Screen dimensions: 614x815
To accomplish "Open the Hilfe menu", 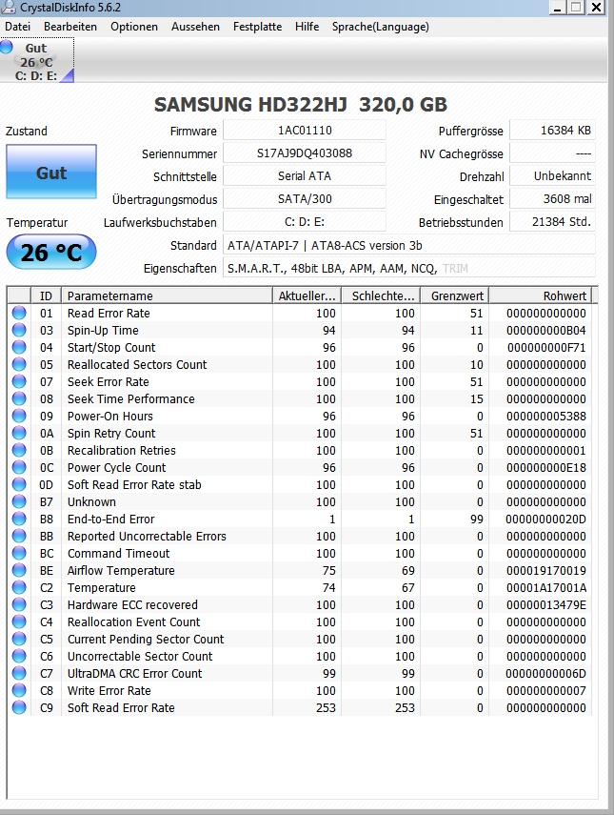I will 307,27.
